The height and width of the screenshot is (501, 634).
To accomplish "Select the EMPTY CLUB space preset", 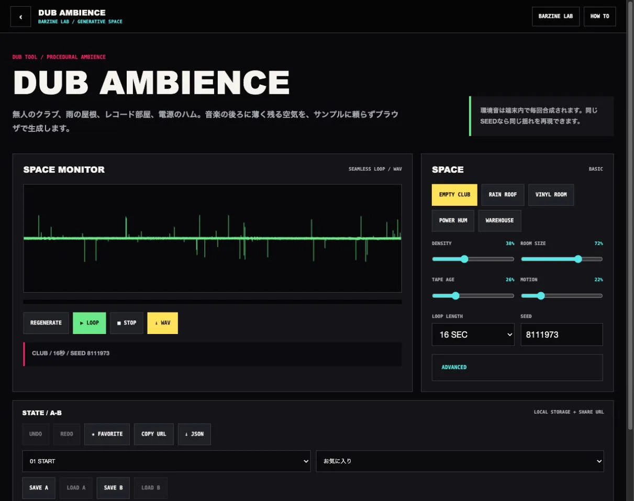I will point(454,195).
